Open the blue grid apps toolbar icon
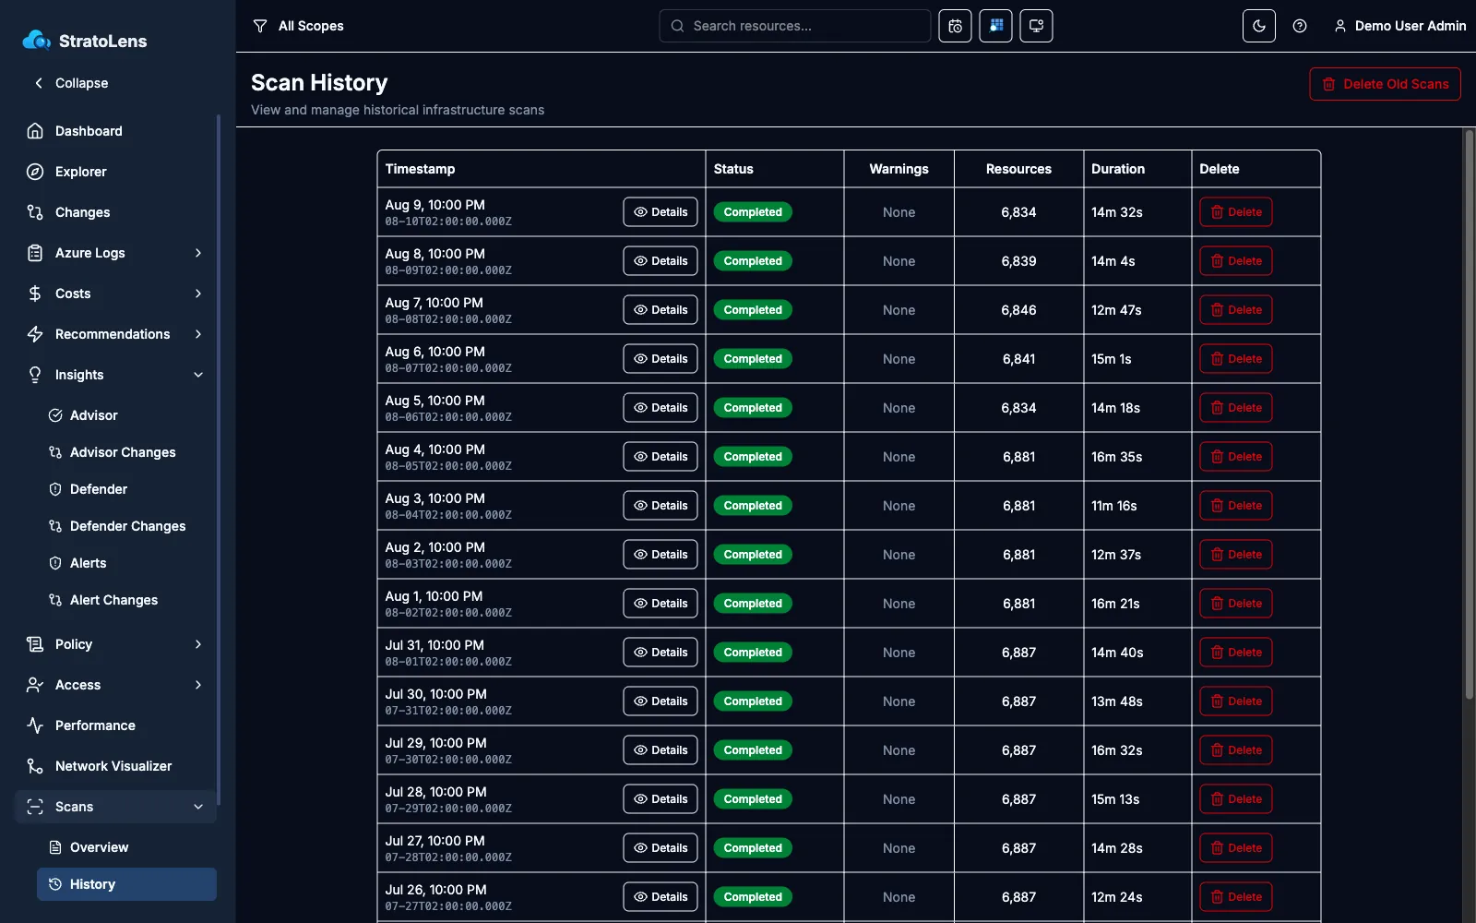Screen dimensions: 1476x923 tap(995, 26)
